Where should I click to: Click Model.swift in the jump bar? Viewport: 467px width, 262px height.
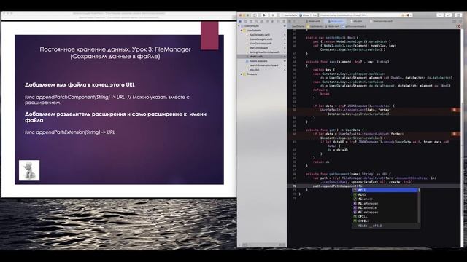(x=333, y=26)
